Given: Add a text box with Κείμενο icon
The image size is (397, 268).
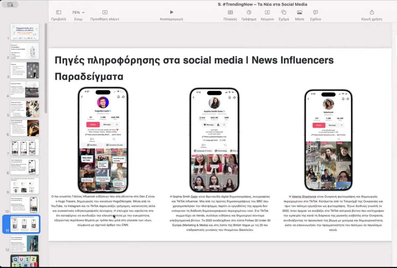Looking at the screenshot, I should 267,13.
